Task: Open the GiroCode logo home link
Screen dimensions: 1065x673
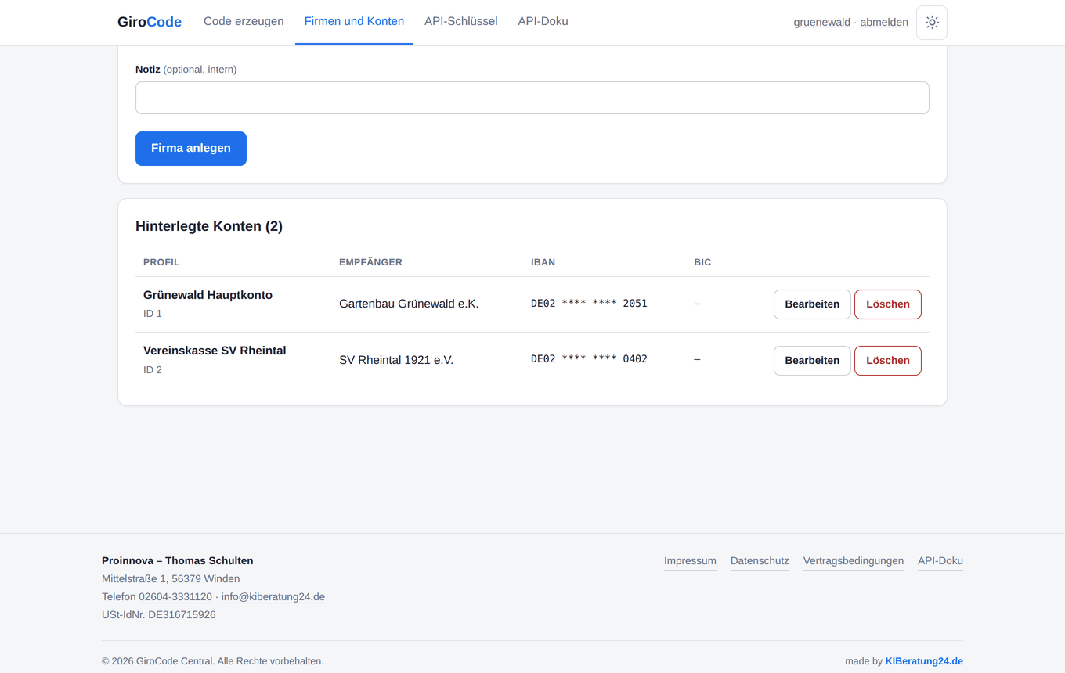Action: click(150, 22)
